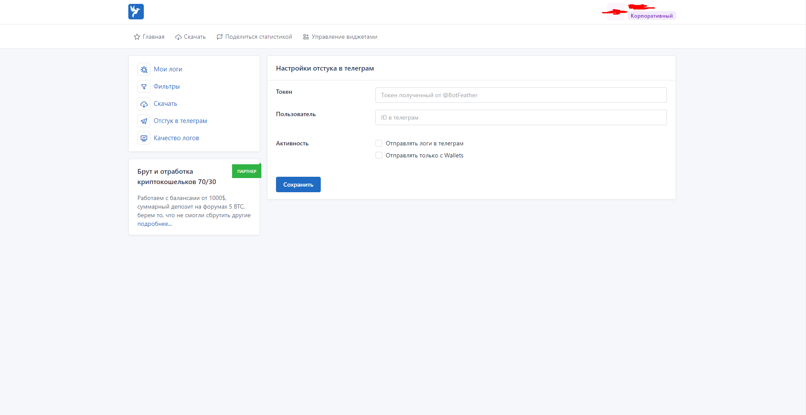Click the green ПАРТНЕР ribbon label
The height and width of the screenshot is (415, 806).
point(247,171)
